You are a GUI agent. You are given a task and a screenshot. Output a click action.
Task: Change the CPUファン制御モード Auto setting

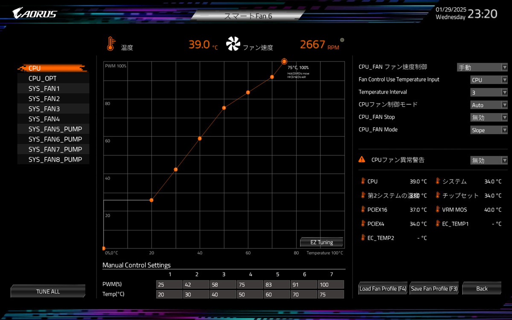coord(489,105)
